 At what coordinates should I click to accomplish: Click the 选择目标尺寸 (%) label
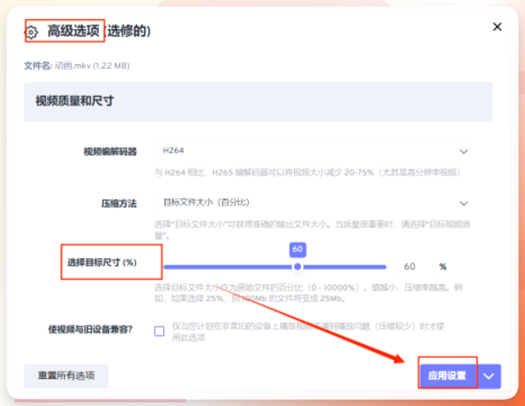(x=102, y=263)
